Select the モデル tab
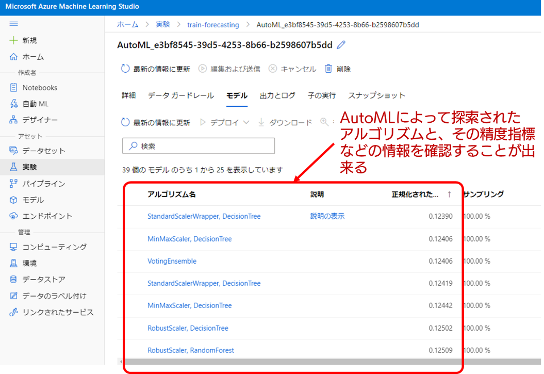The height and width of the screenshot is (374, 544). coord(237,95)
